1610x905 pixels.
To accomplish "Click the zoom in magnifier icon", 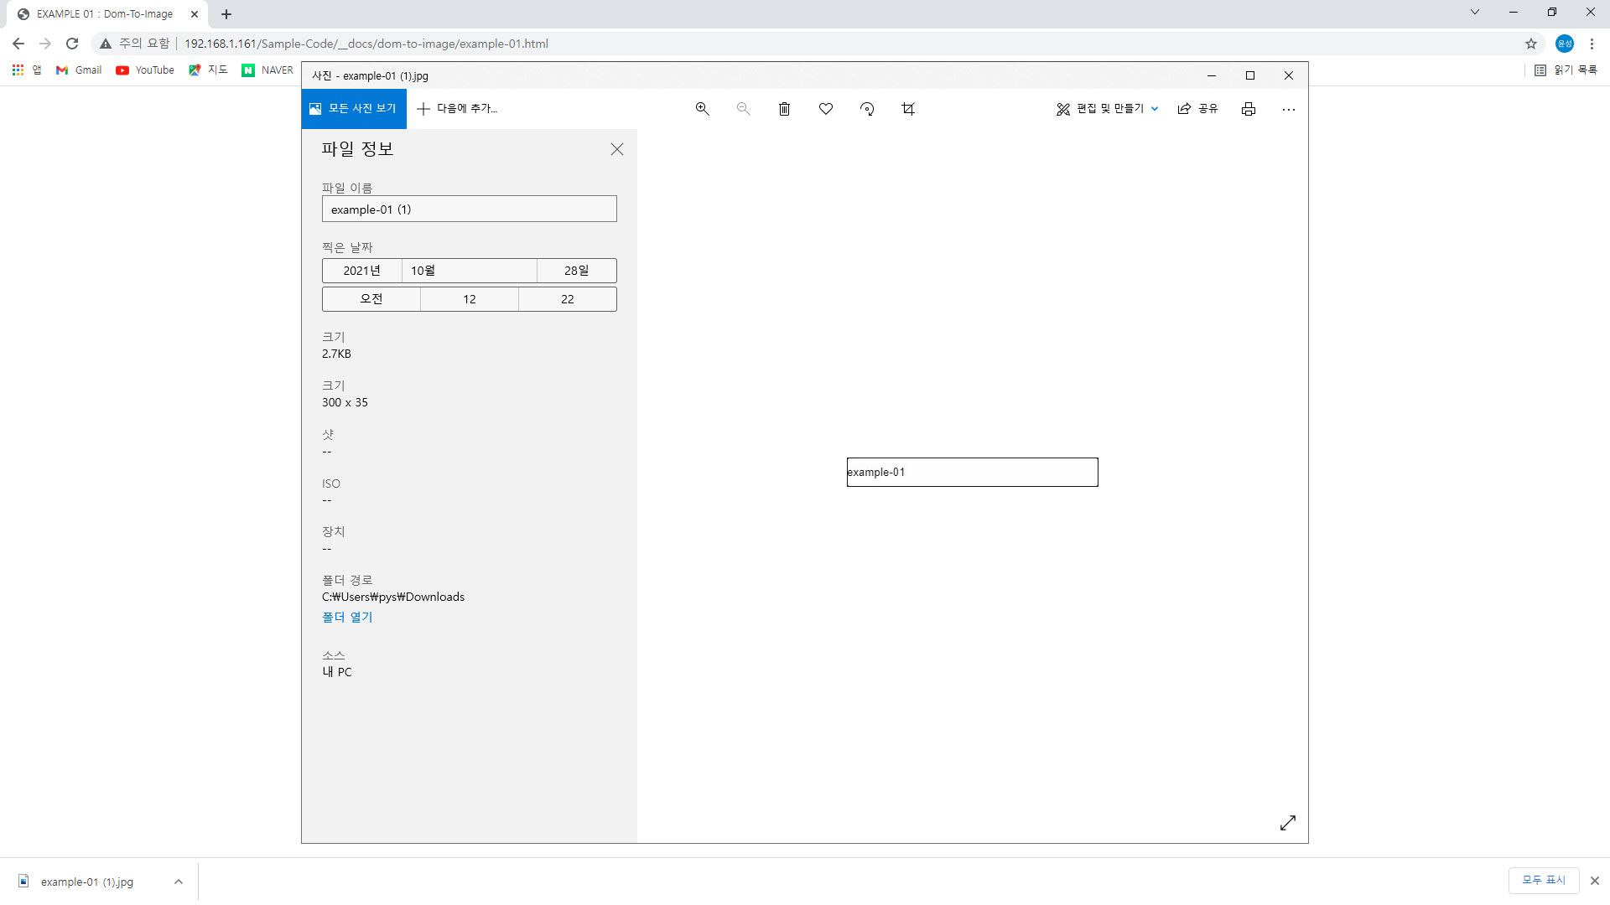I will tap(703, 109).
